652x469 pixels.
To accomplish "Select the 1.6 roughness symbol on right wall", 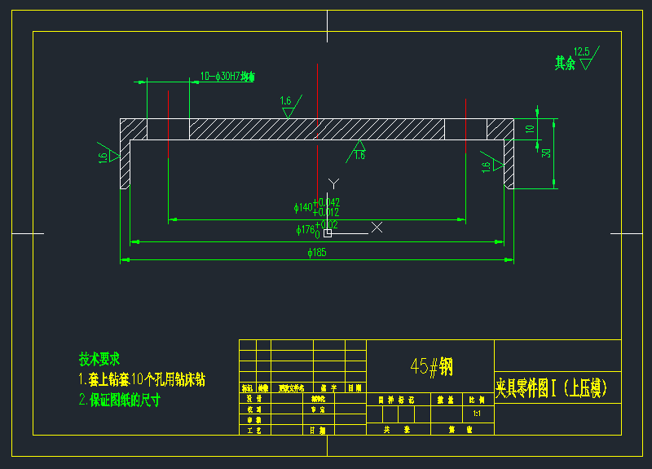I will point(492,161).
